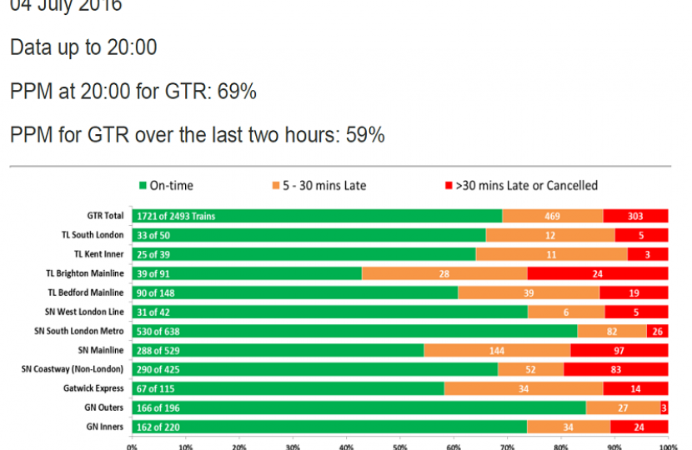Image resolution: width=692 pixels, height=450 pixels.
Task: Click the PPM at 20:00 for GTR text
Action: (x=133, y=92)
